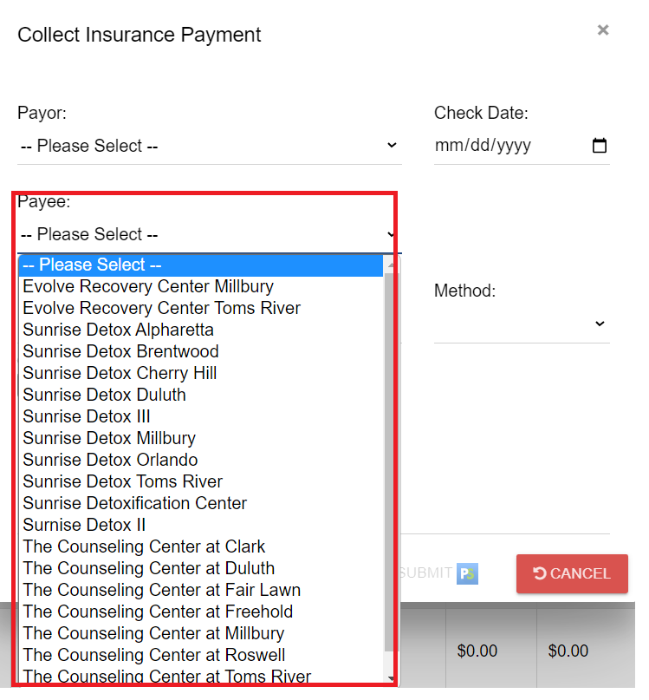Click the payee list scrollbar down arrow
649x700 pixels.
391,678
